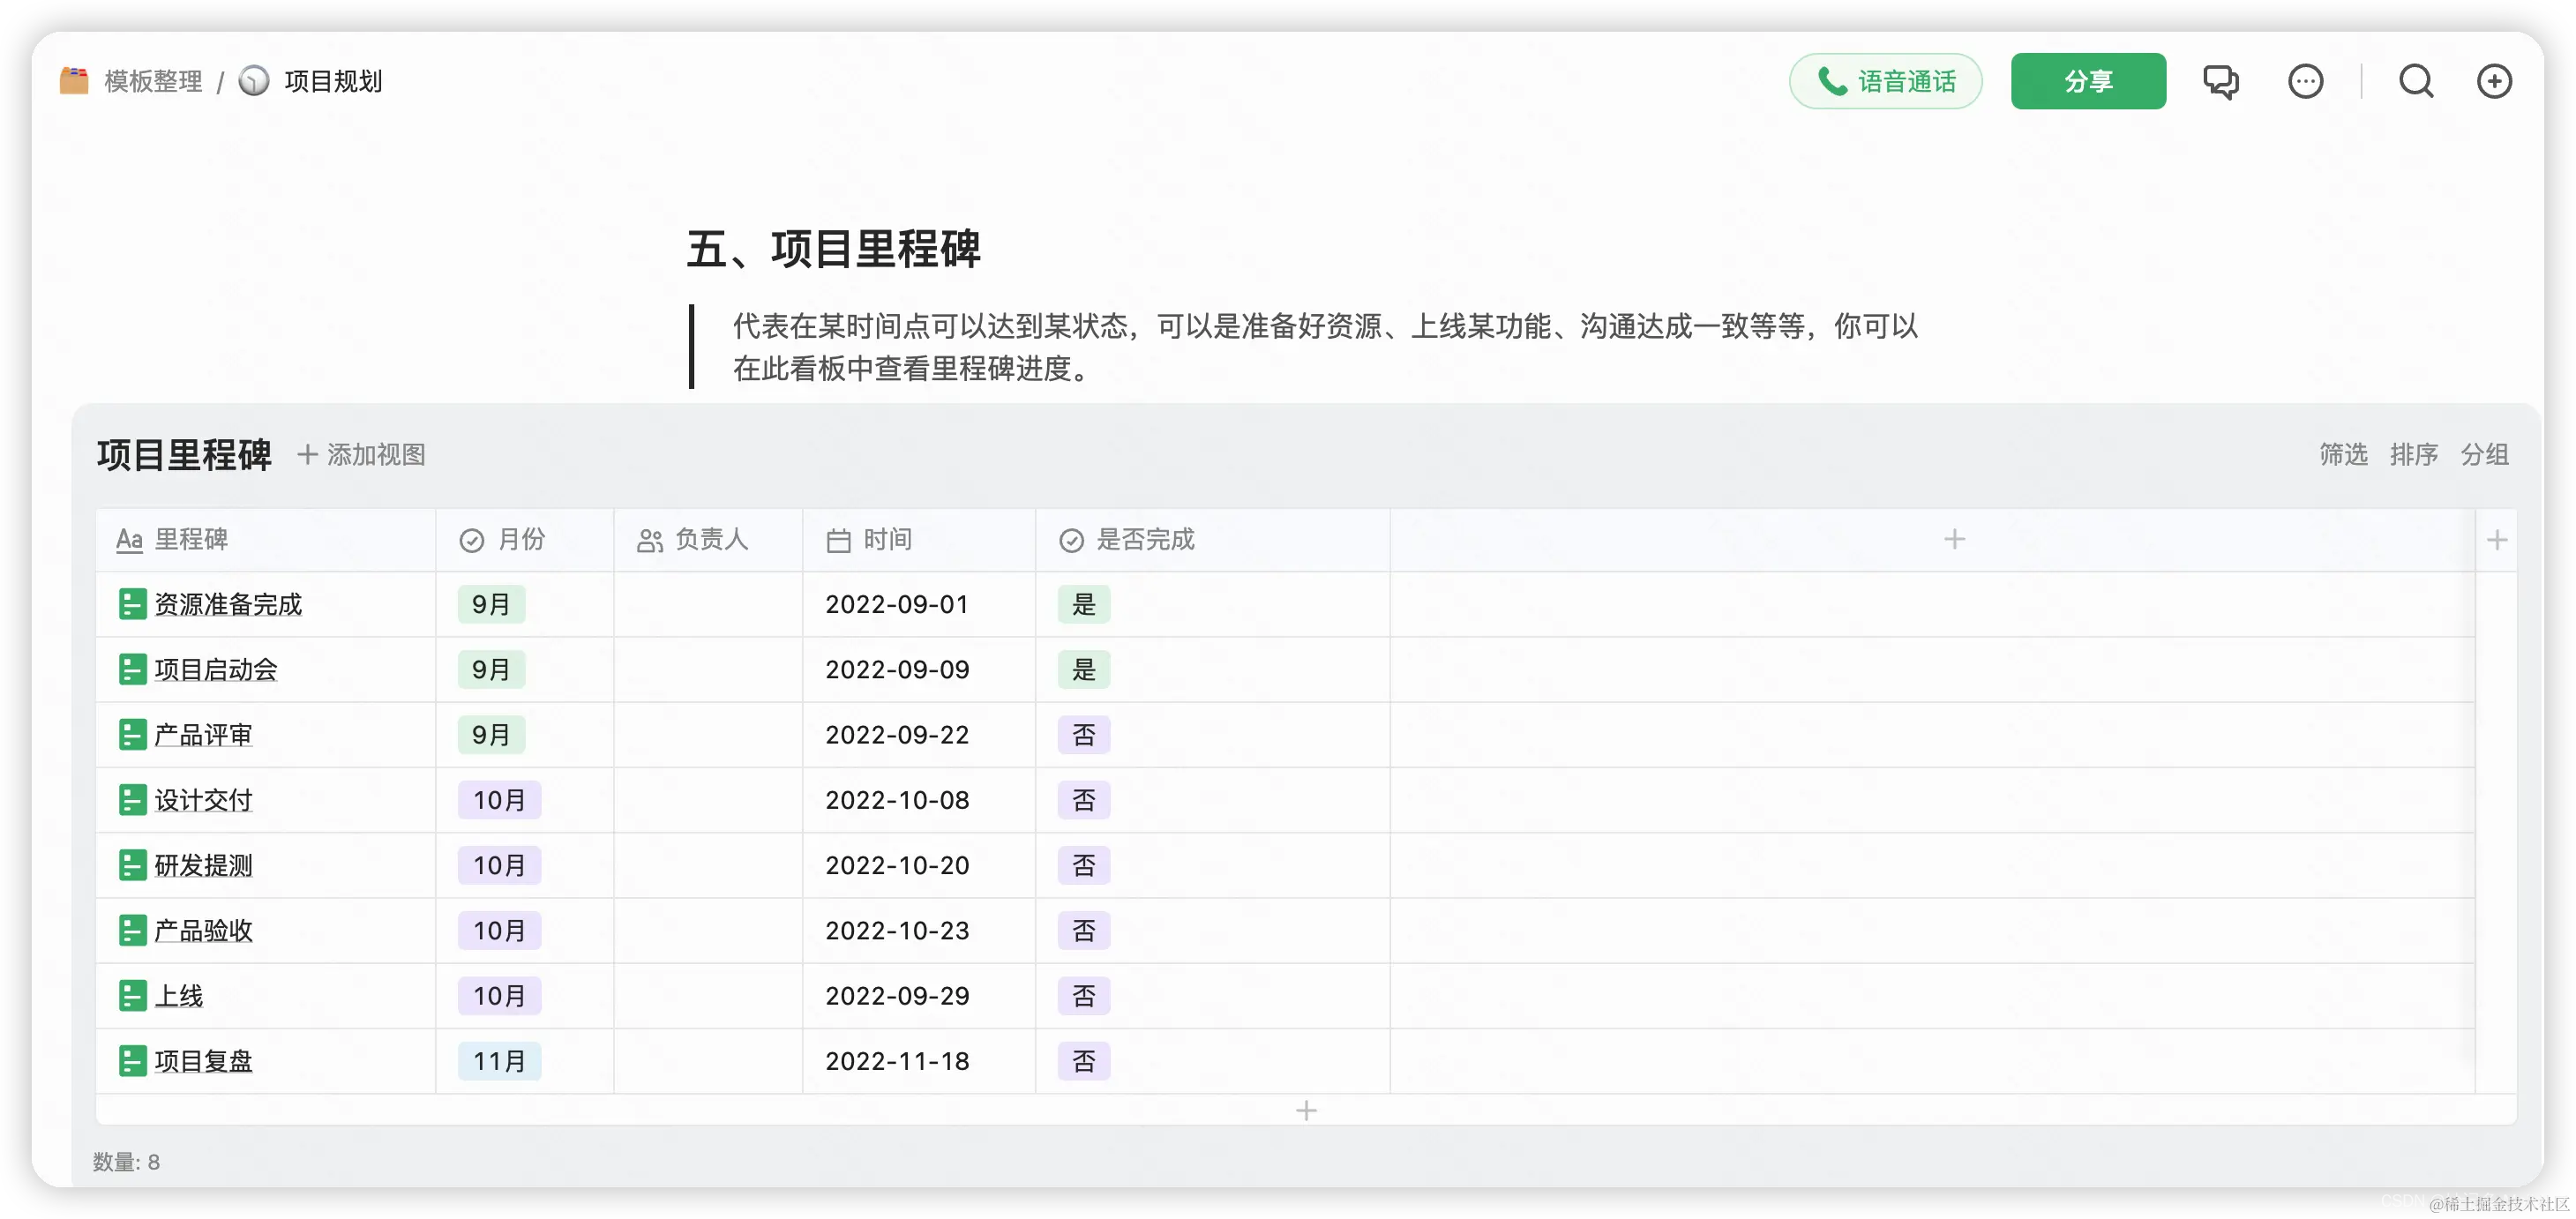Open the 排序 sort menu
Viewport: 2576px width, 1219px height.
(2413, 455)
